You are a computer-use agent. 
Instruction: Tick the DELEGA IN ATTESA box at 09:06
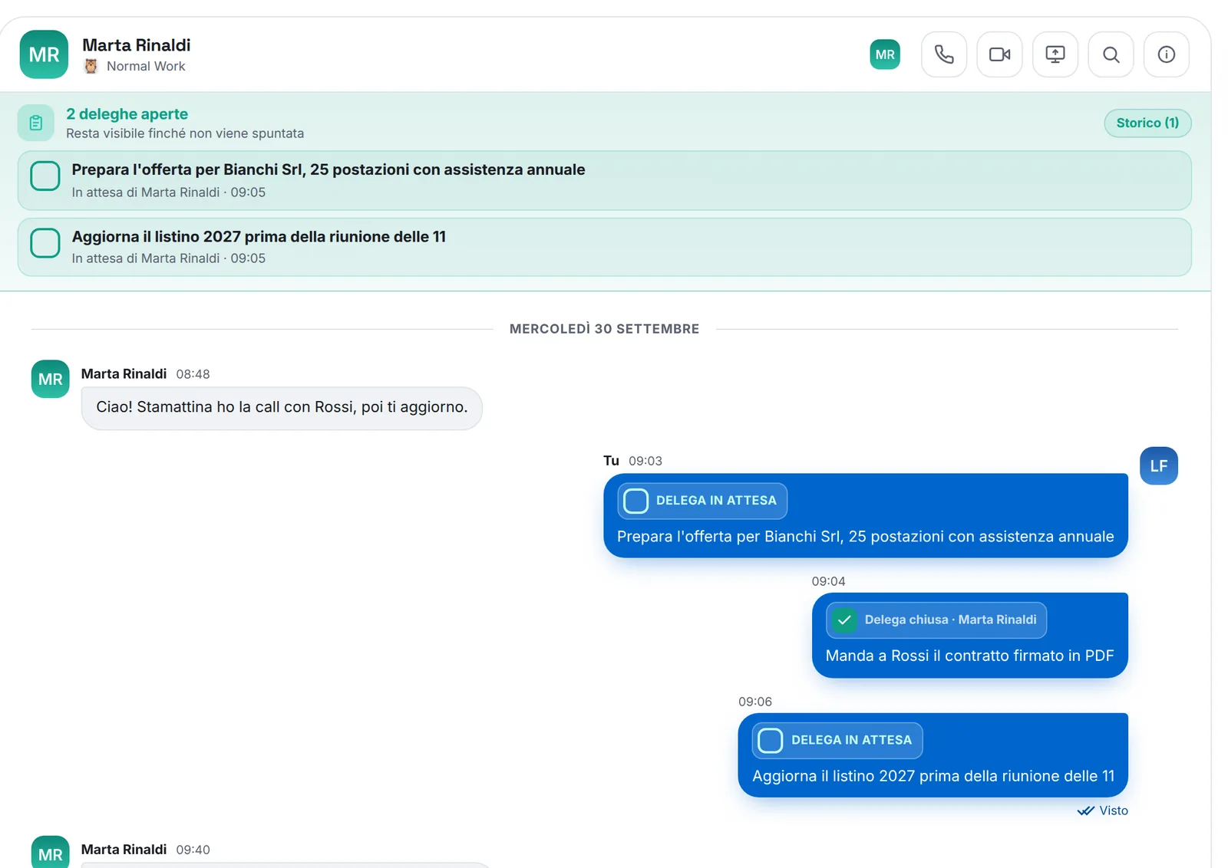770,740
